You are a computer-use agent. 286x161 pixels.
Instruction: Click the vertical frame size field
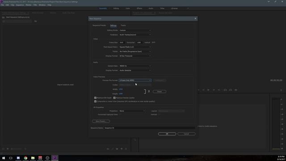[139, 42]
